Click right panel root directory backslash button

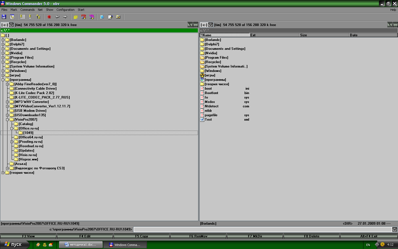point(390,25)
